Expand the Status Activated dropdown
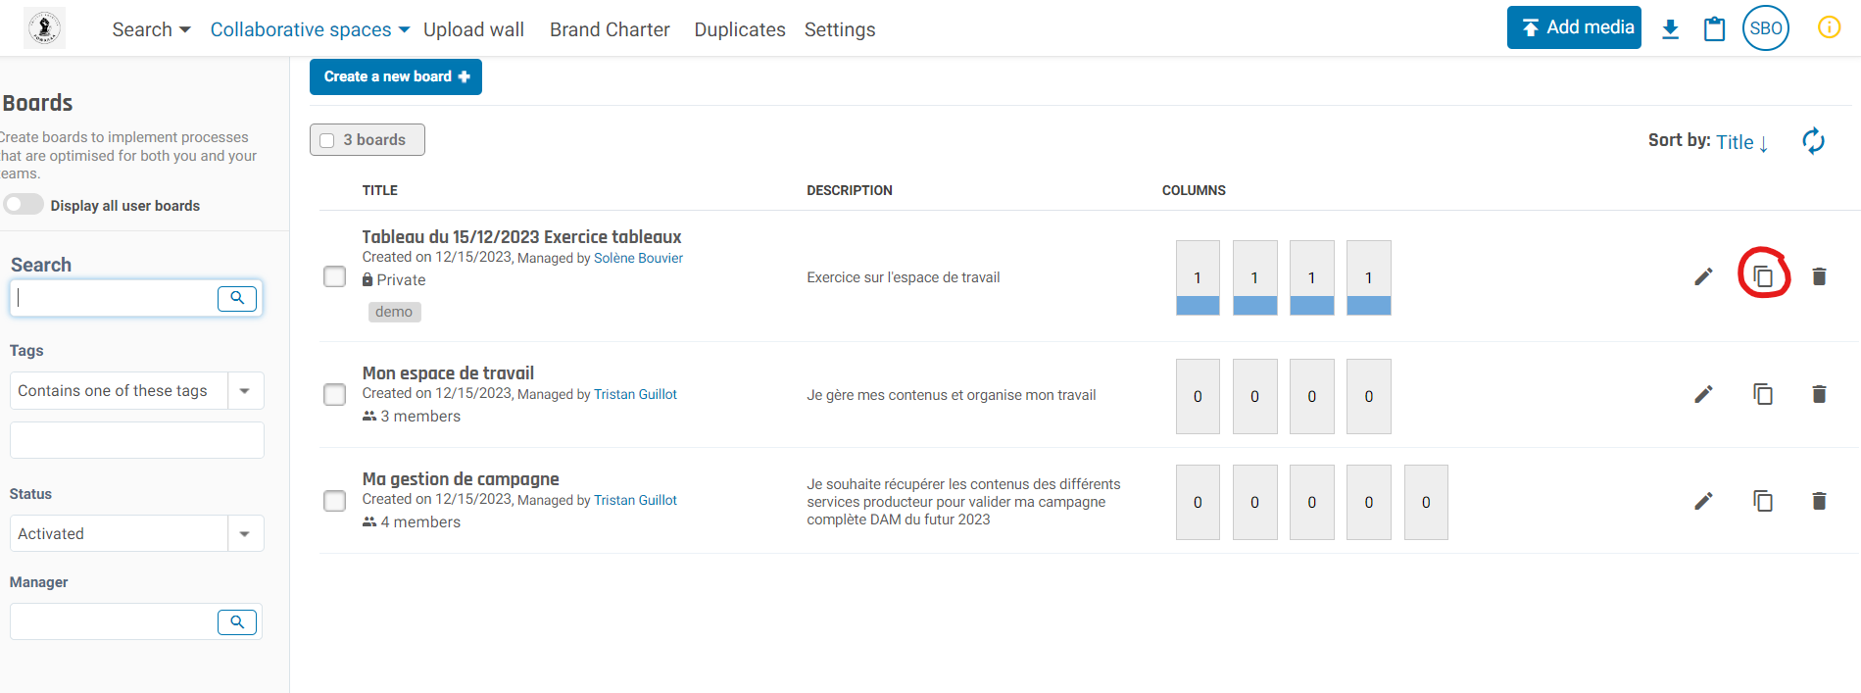Image resolution: width=1861 pixels, height=693 pixels. 245,533
